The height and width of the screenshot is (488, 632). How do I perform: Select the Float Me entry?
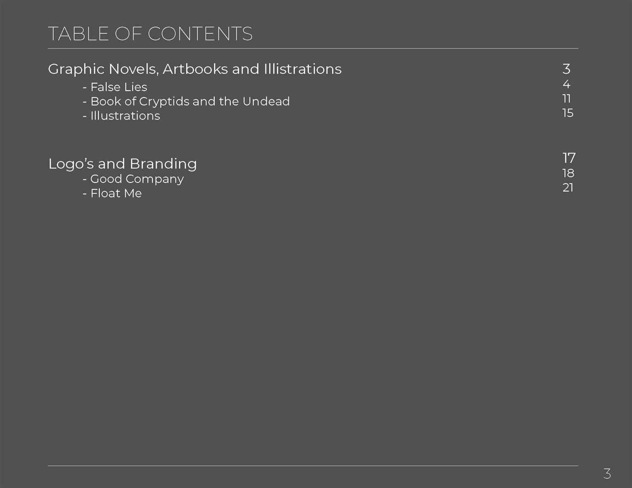tap(112, 193)
